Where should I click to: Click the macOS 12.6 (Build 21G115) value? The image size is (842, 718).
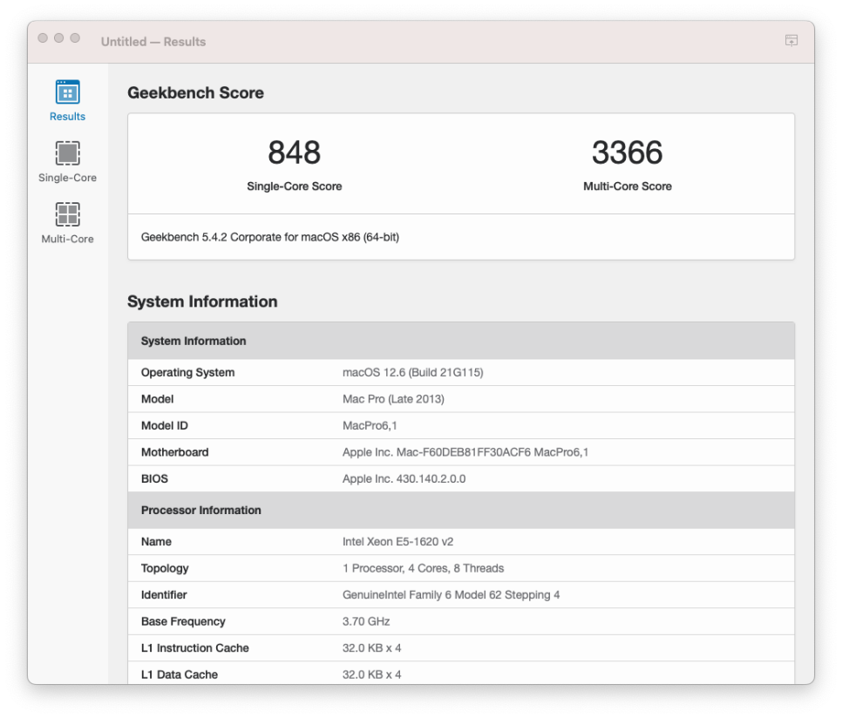click(413, 372)
